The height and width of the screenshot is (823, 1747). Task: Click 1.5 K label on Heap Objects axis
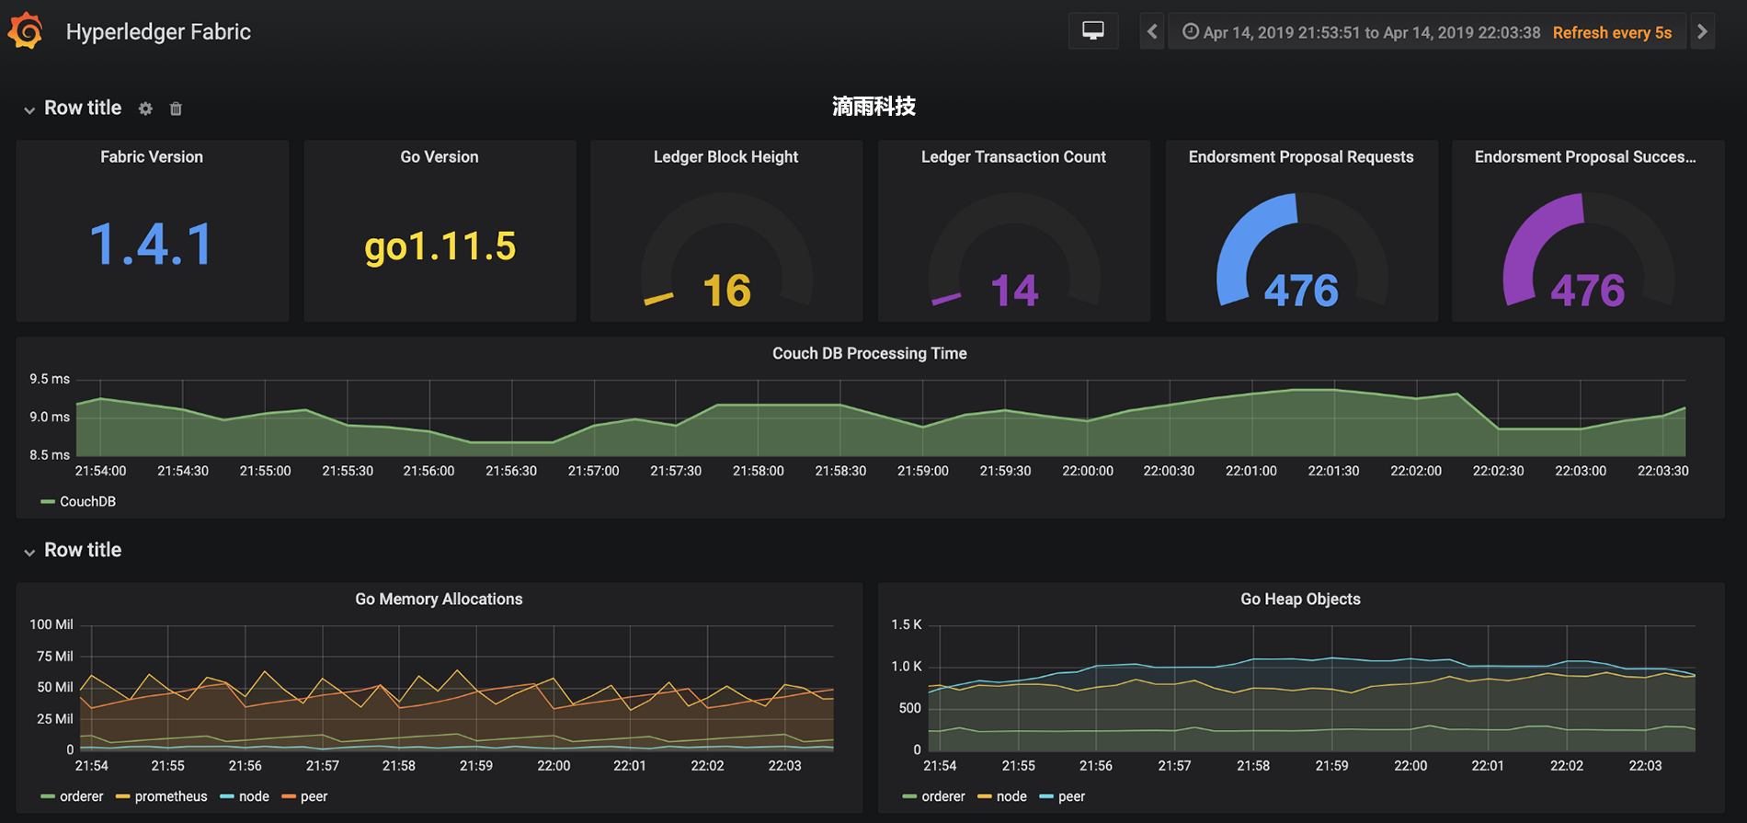point(907,624)
